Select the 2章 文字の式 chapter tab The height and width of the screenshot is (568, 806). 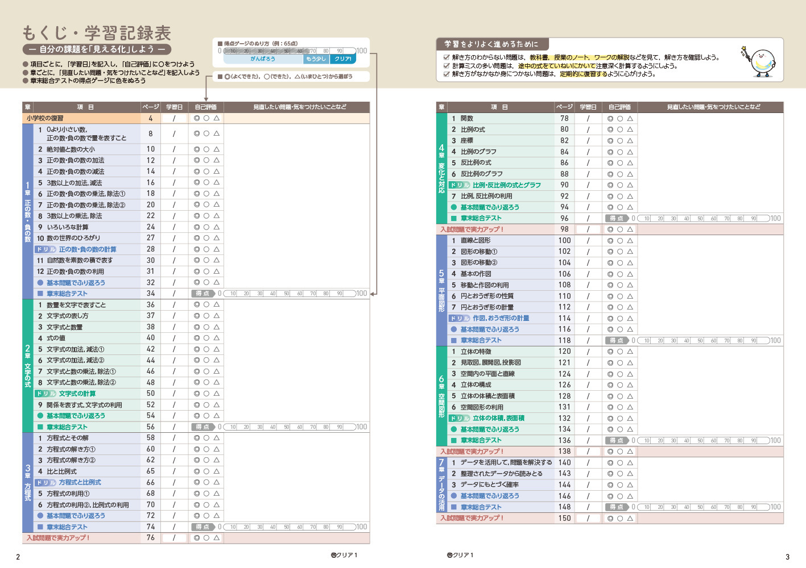click(27, 365)
